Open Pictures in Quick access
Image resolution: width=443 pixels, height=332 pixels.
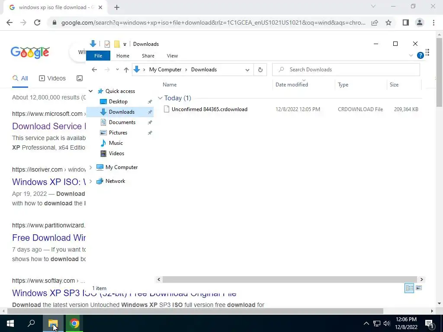[x=118, y=133]
